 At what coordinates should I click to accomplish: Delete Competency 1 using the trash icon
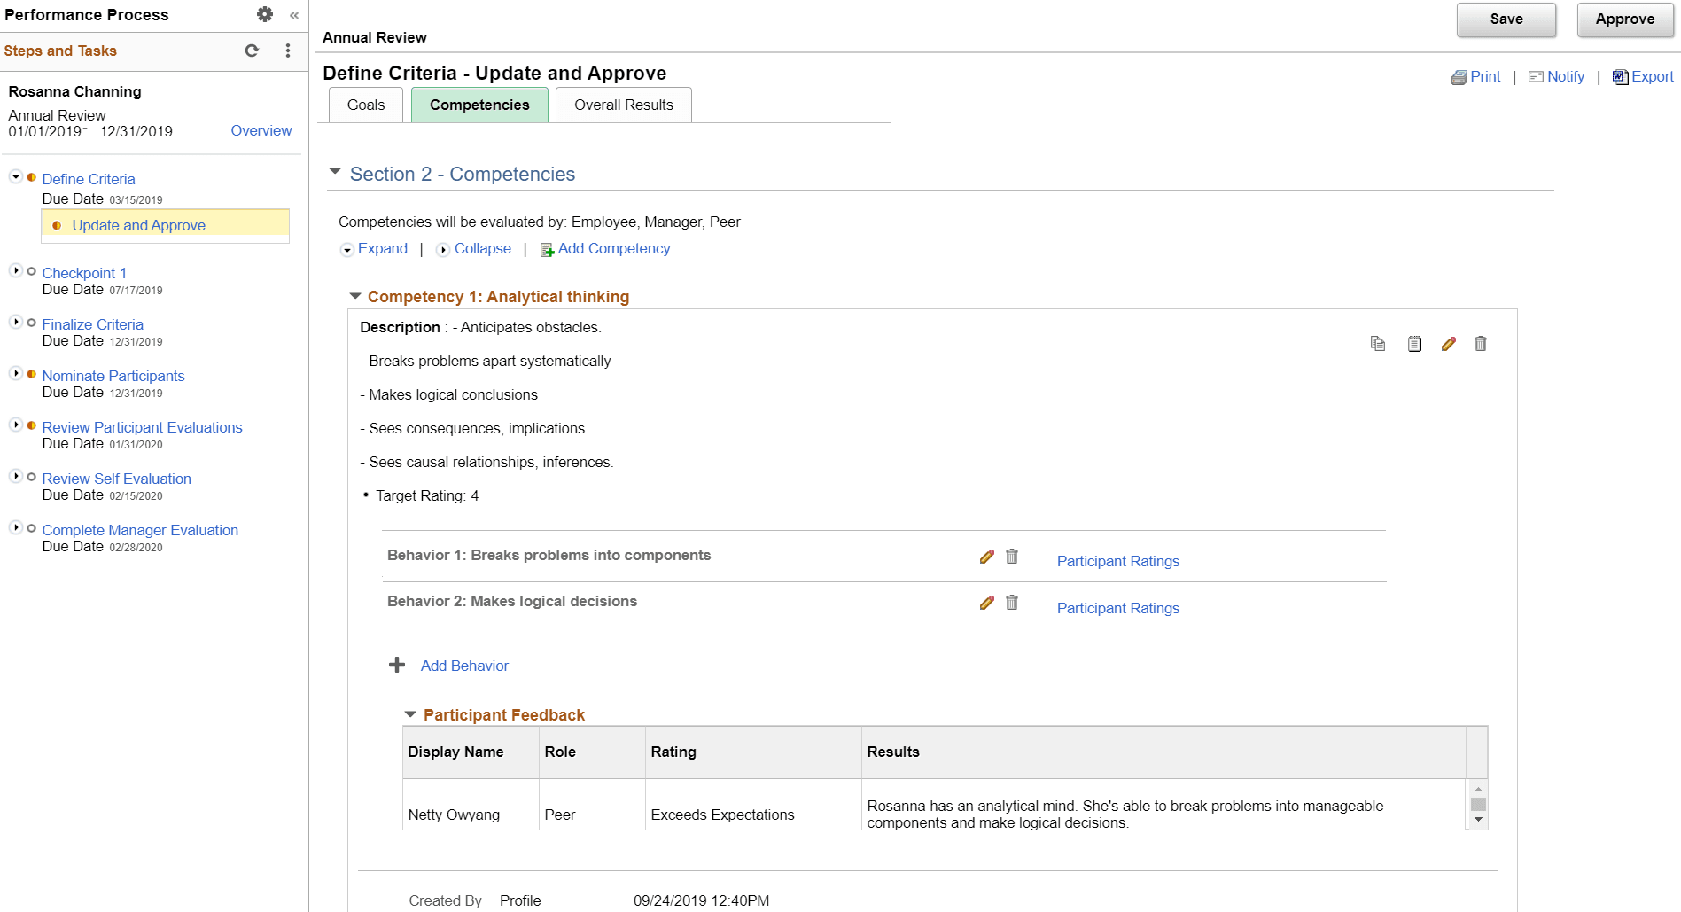coord(1480,344)
